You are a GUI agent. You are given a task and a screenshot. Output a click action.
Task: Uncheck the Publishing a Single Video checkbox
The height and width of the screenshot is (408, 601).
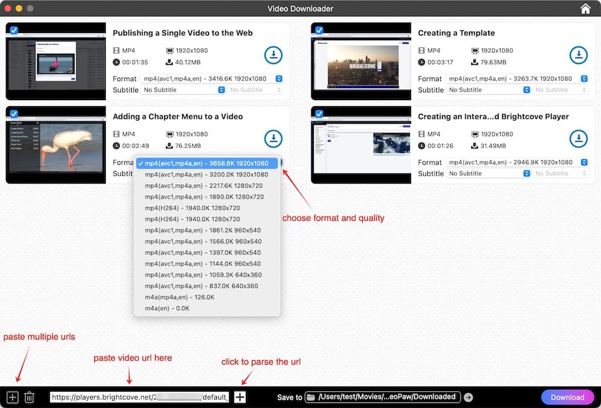(14, 30)
